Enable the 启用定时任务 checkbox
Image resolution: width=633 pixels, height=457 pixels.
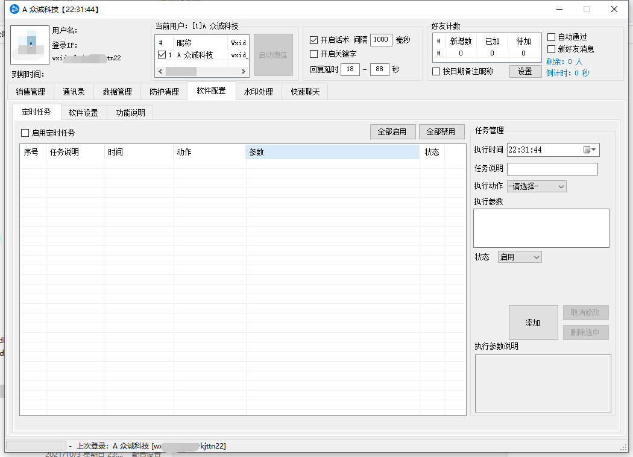click(25, 133)
